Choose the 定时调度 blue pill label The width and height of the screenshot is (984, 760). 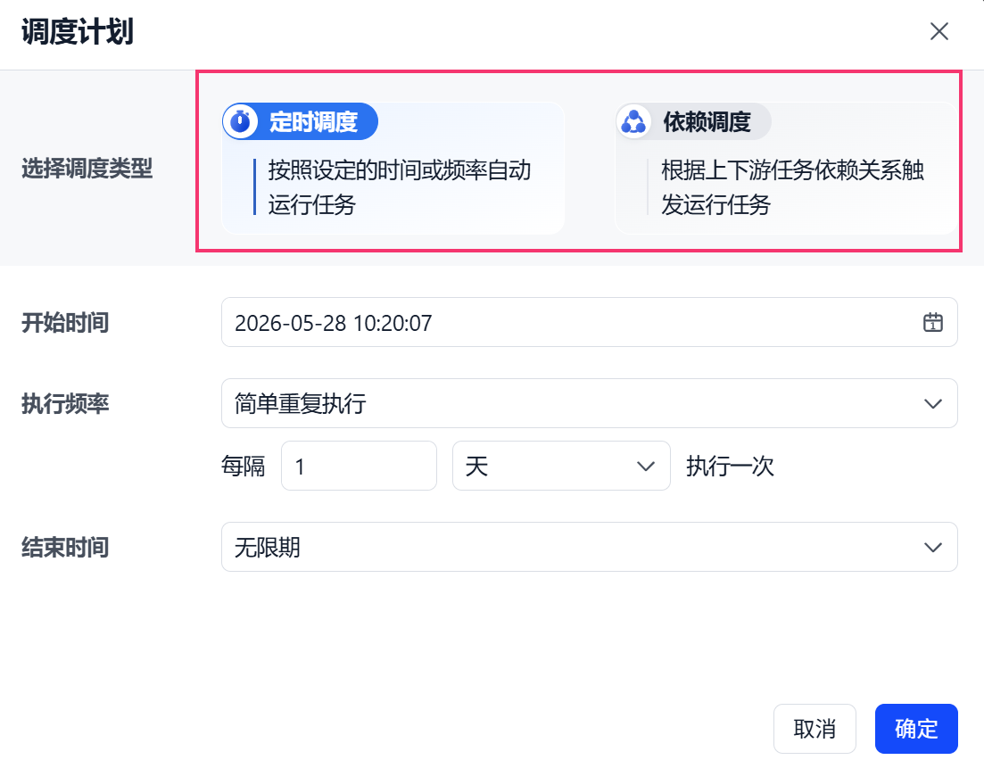pos(301,121)
